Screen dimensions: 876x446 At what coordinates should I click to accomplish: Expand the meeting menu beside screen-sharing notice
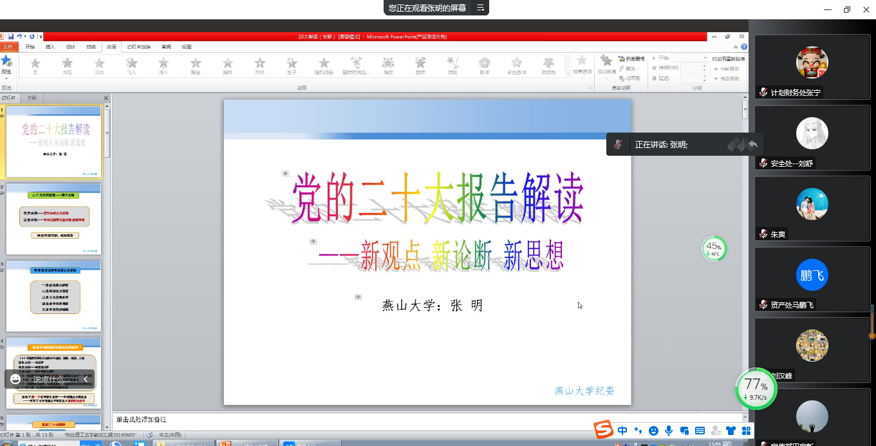tap(480, 8)
